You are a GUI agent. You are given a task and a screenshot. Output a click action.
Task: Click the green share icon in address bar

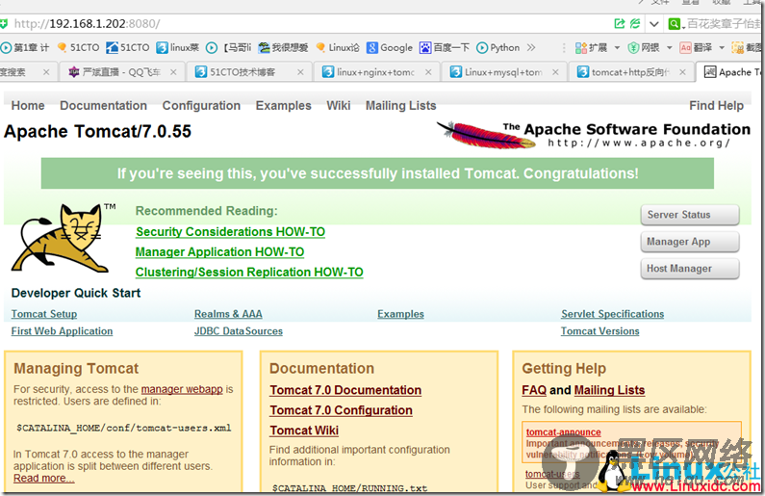tap(619, 23)
